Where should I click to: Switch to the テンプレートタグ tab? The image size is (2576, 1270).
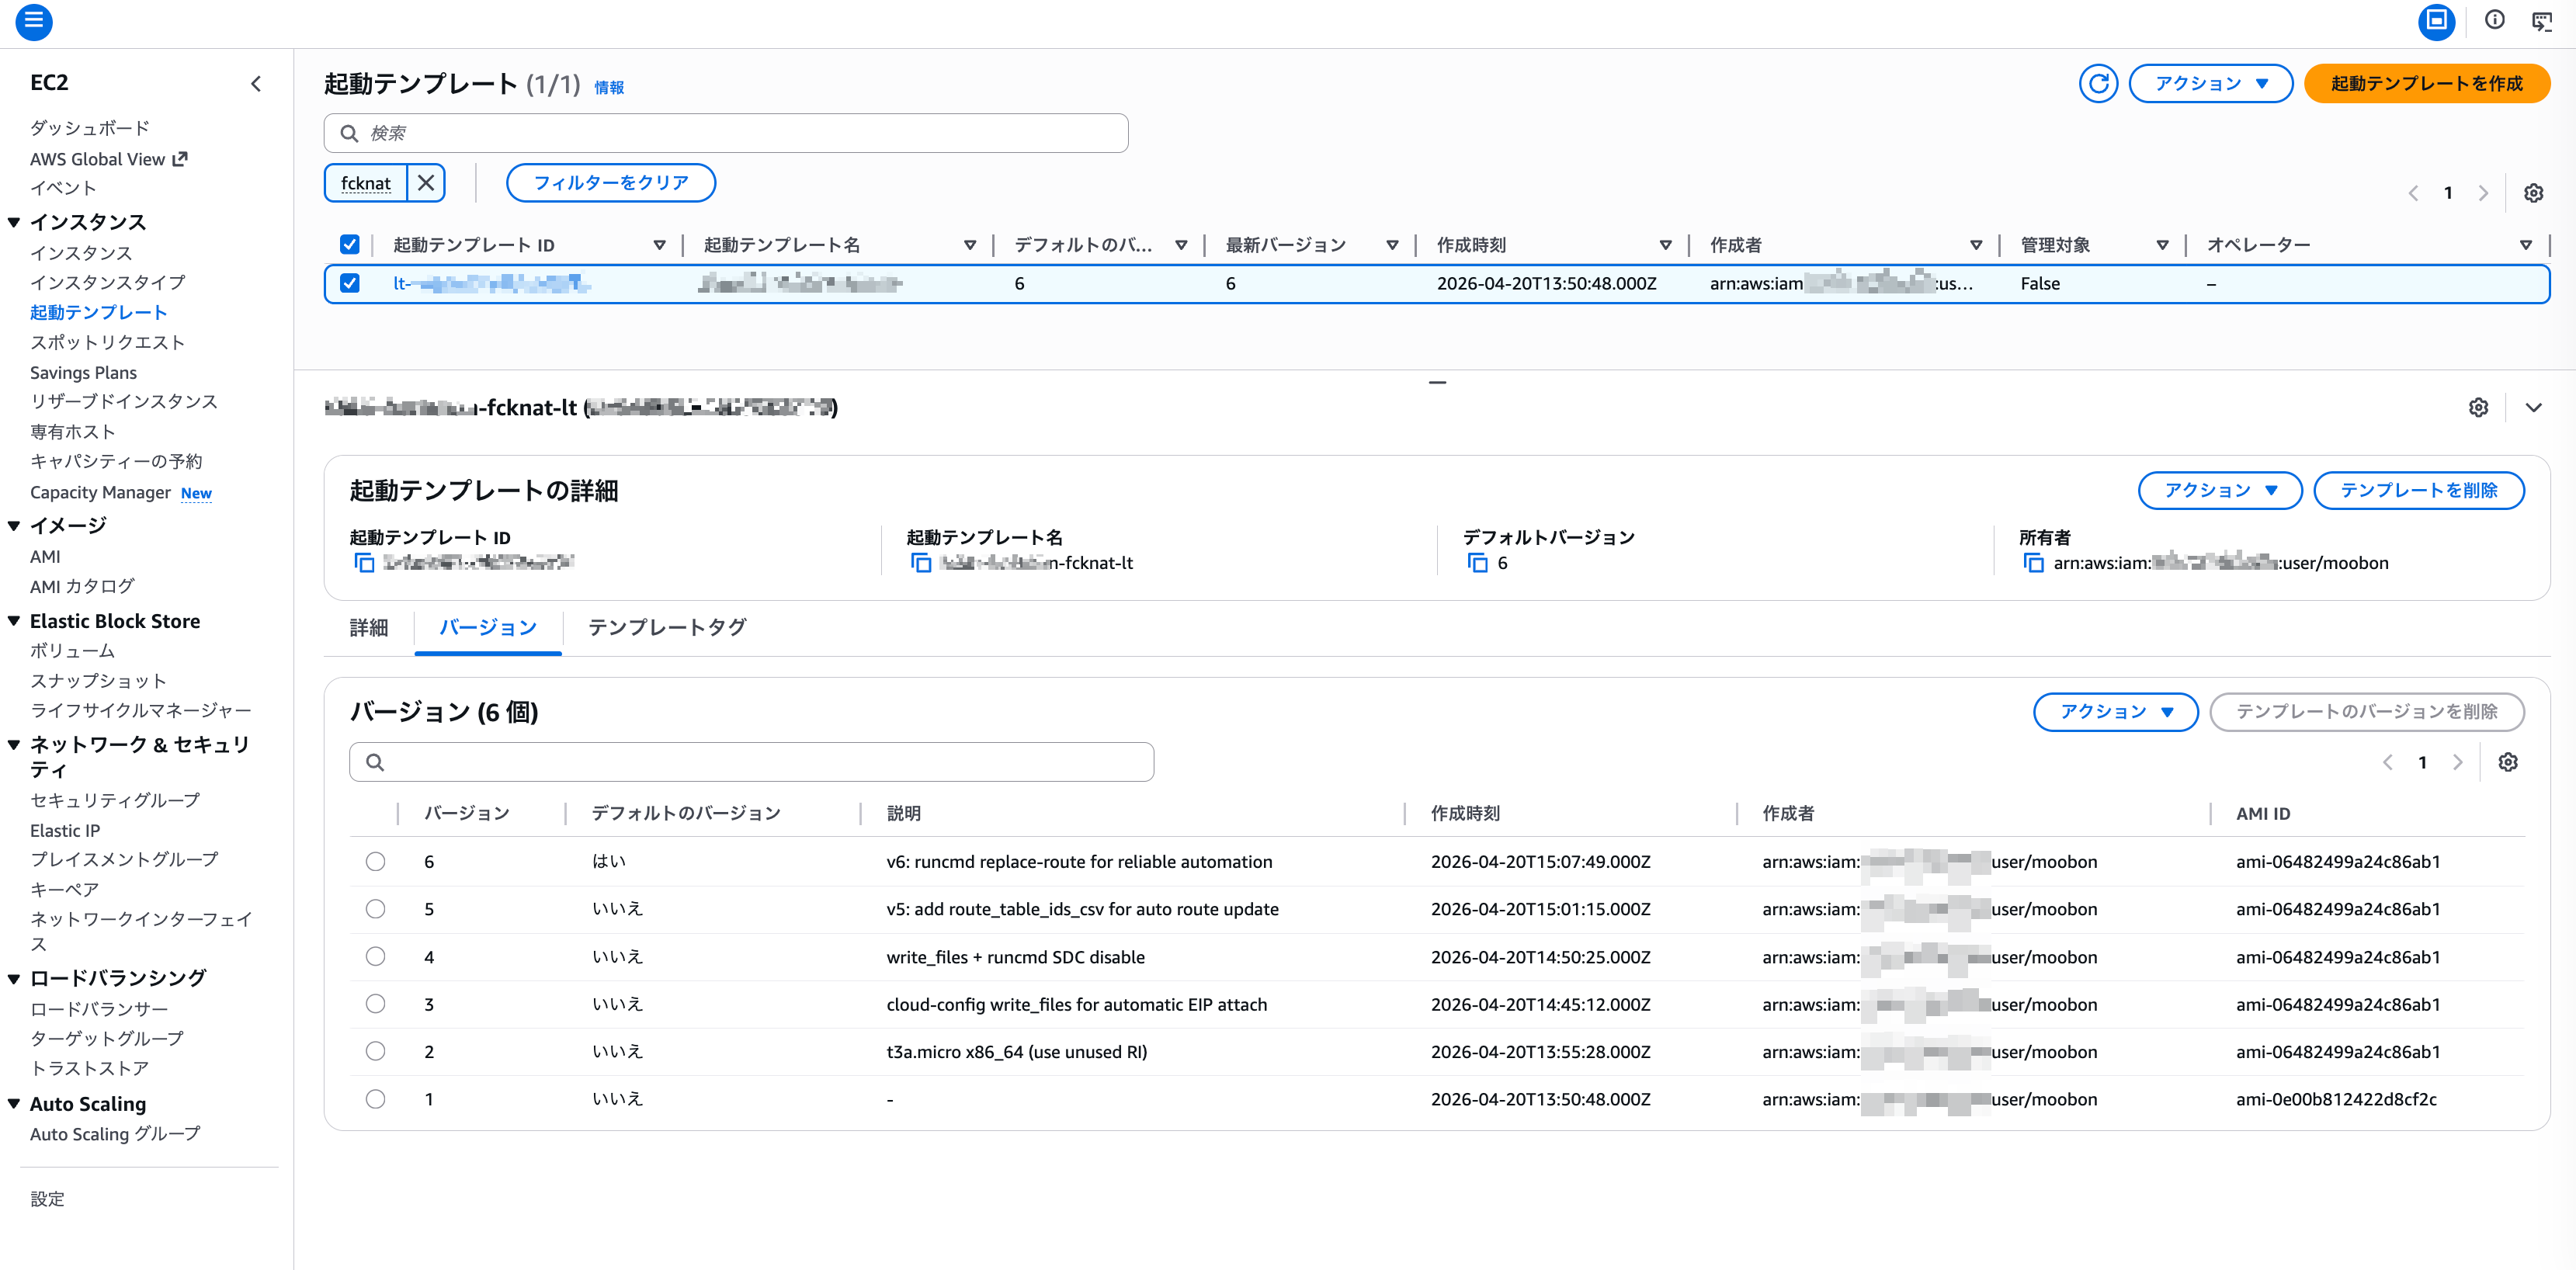(667, 628)
